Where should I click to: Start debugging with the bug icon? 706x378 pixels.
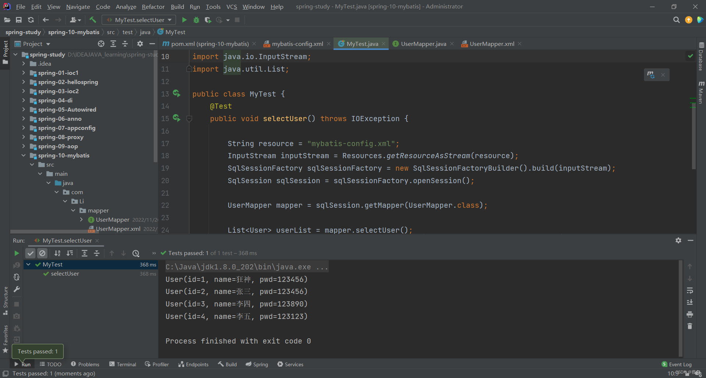click(x=196, y=20)
